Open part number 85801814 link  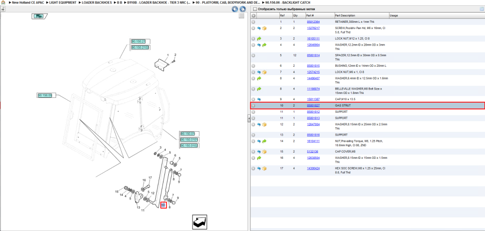tap(313, 55)
